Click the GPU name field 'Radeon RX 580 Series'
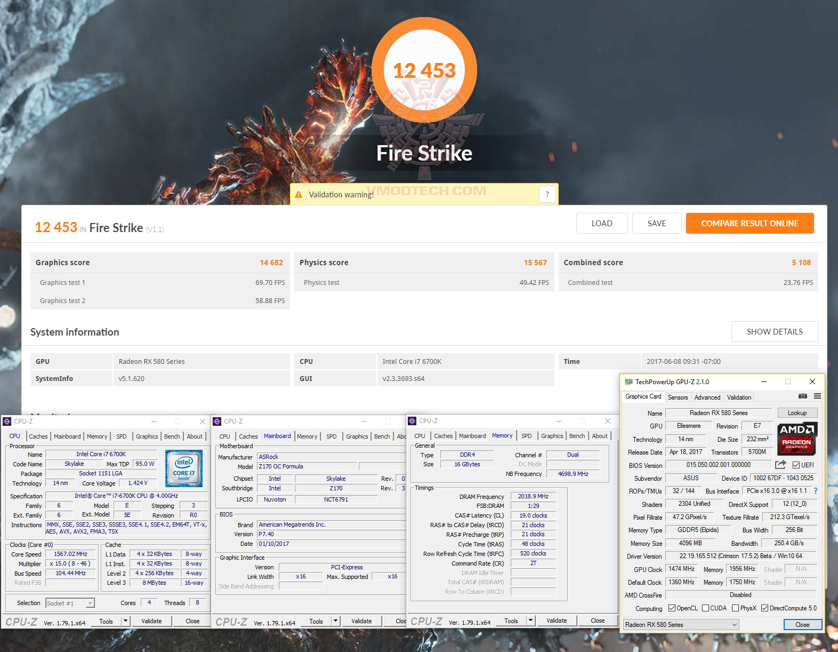Image resolution: width=838 pixels, height=652 pixels. (x=718, y=413)
